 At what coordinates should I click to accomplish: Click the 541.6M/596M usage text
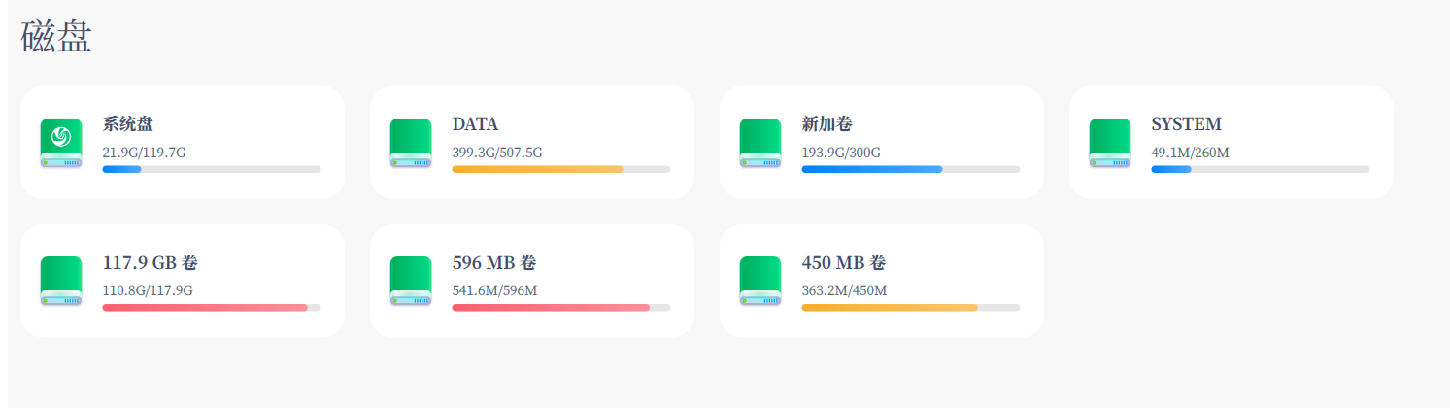click(x=494, y=290)
